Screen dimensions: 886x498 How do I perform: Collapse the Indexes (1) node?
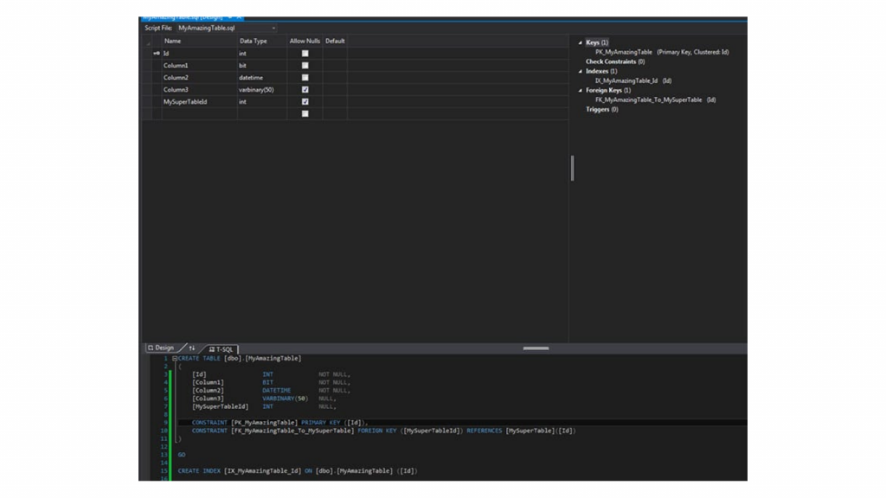(581, 71)
